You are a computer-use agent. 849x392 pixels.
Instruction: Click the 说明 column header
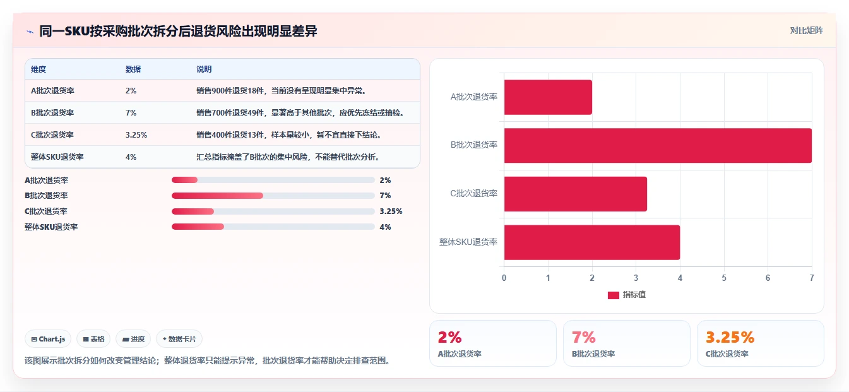(x=204, y=69)
